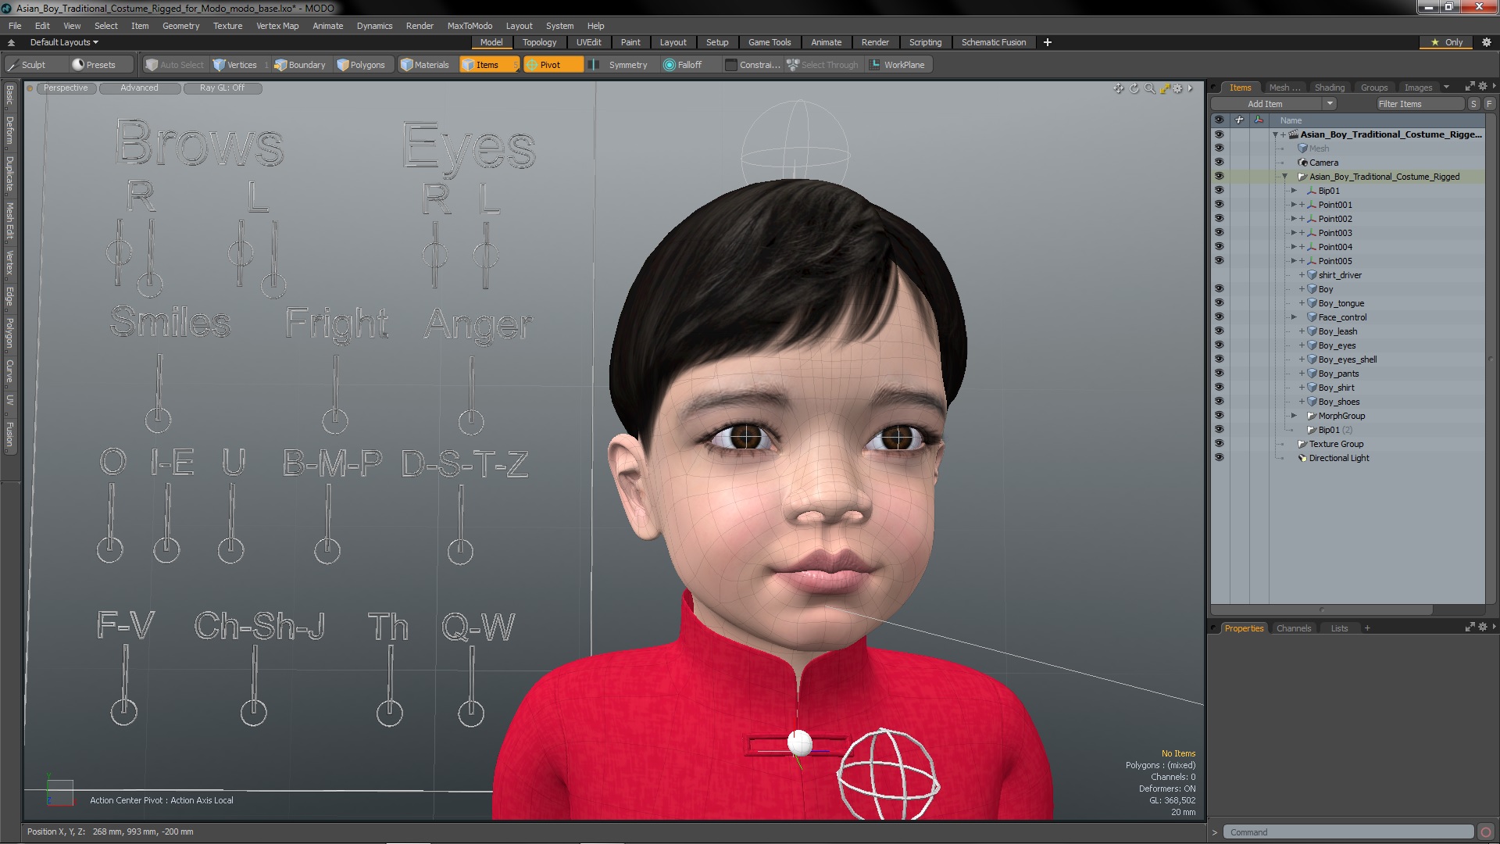Hide the Camera item via eye icon

[1219, 163]
